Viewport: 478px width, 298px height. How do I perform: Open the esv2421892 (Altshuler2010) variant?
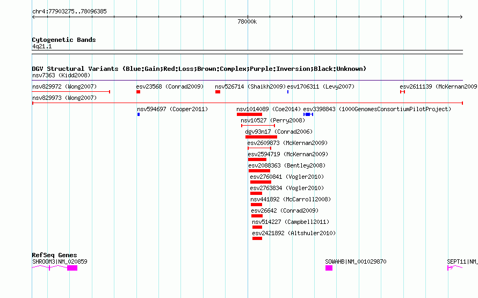[x=294, y=233]
